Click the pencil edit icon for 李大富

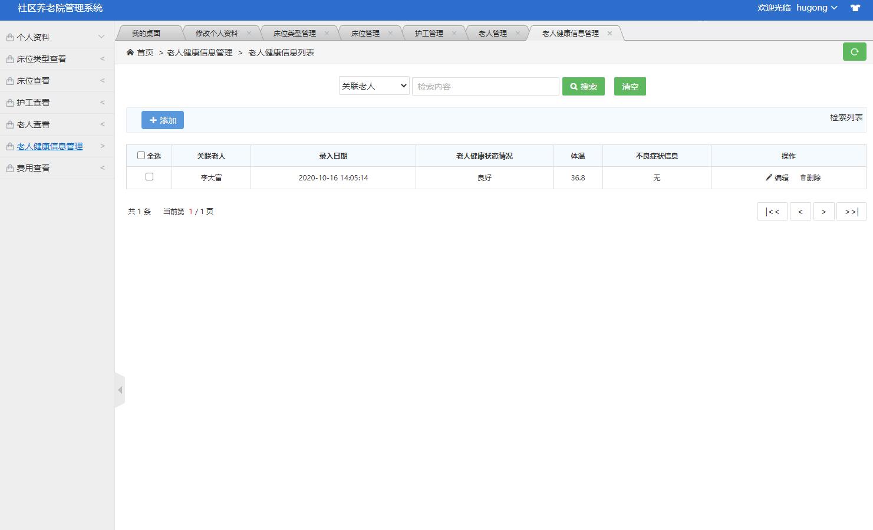pos(768,177)
